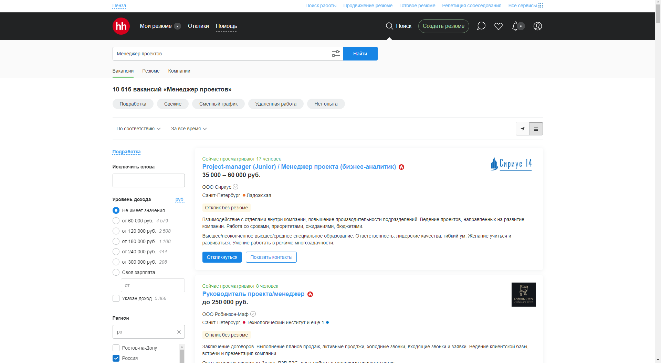Image resolution: width=661 pixels, height=363 pixels.
Task: Check Ростов-на-Дону region
Action: [116, 348]
